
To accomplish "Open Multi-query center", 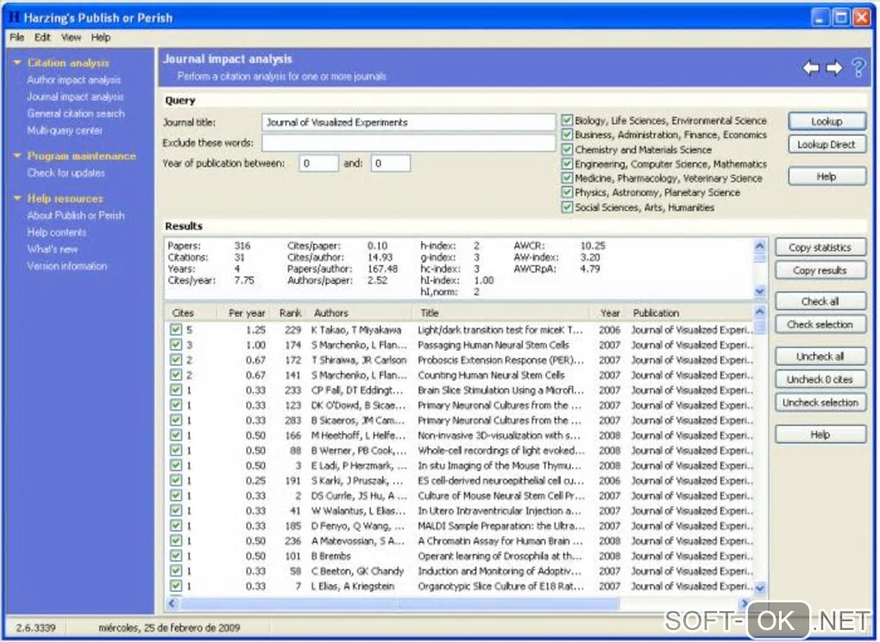I will pos(65,131).
